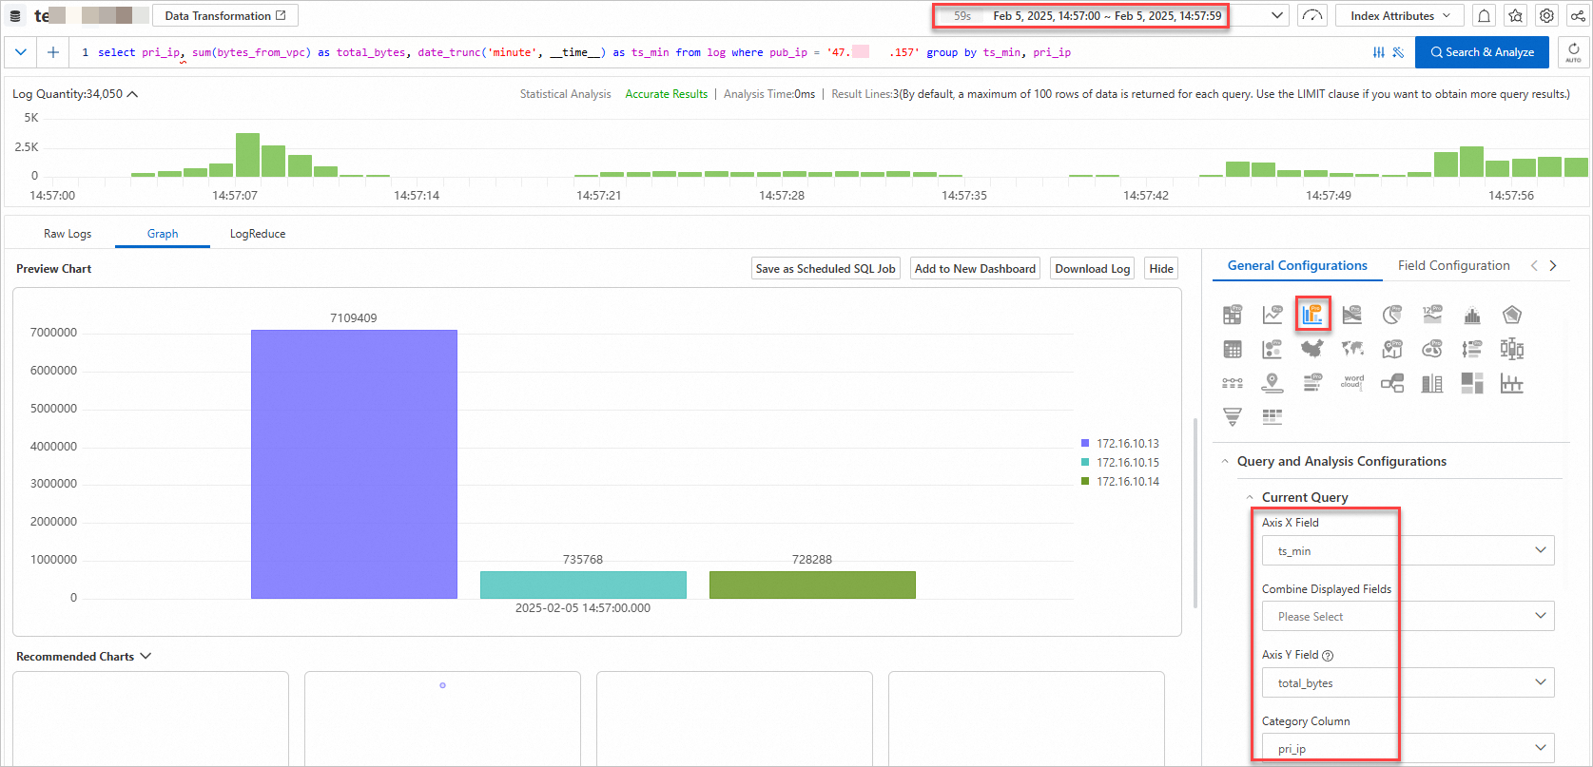Viewport: 1593px width, 767px height.
Task: Open the Axis Y Field dropdown
Action: click(1408, 683)
